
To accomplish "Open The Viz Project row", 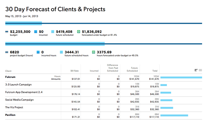I will [x=14, y=107].
